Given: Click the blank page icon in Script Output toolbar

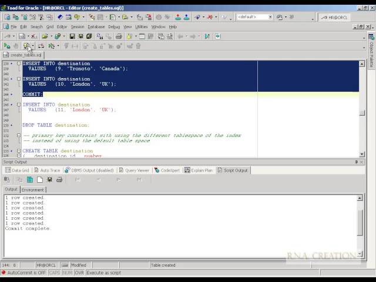Looking at the screenshot, I should point(40,180).
